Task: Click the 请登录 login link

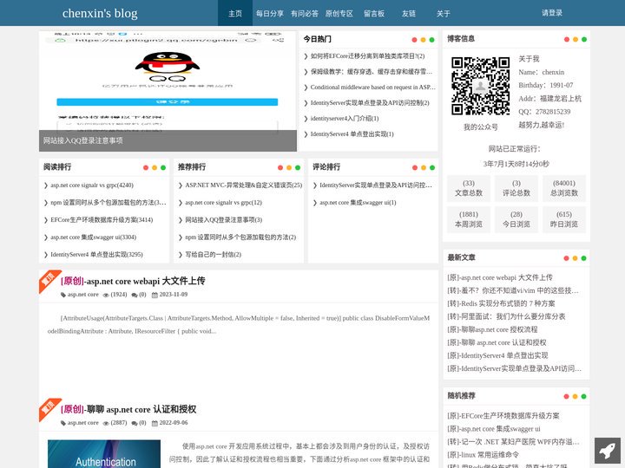Action: 552,13
